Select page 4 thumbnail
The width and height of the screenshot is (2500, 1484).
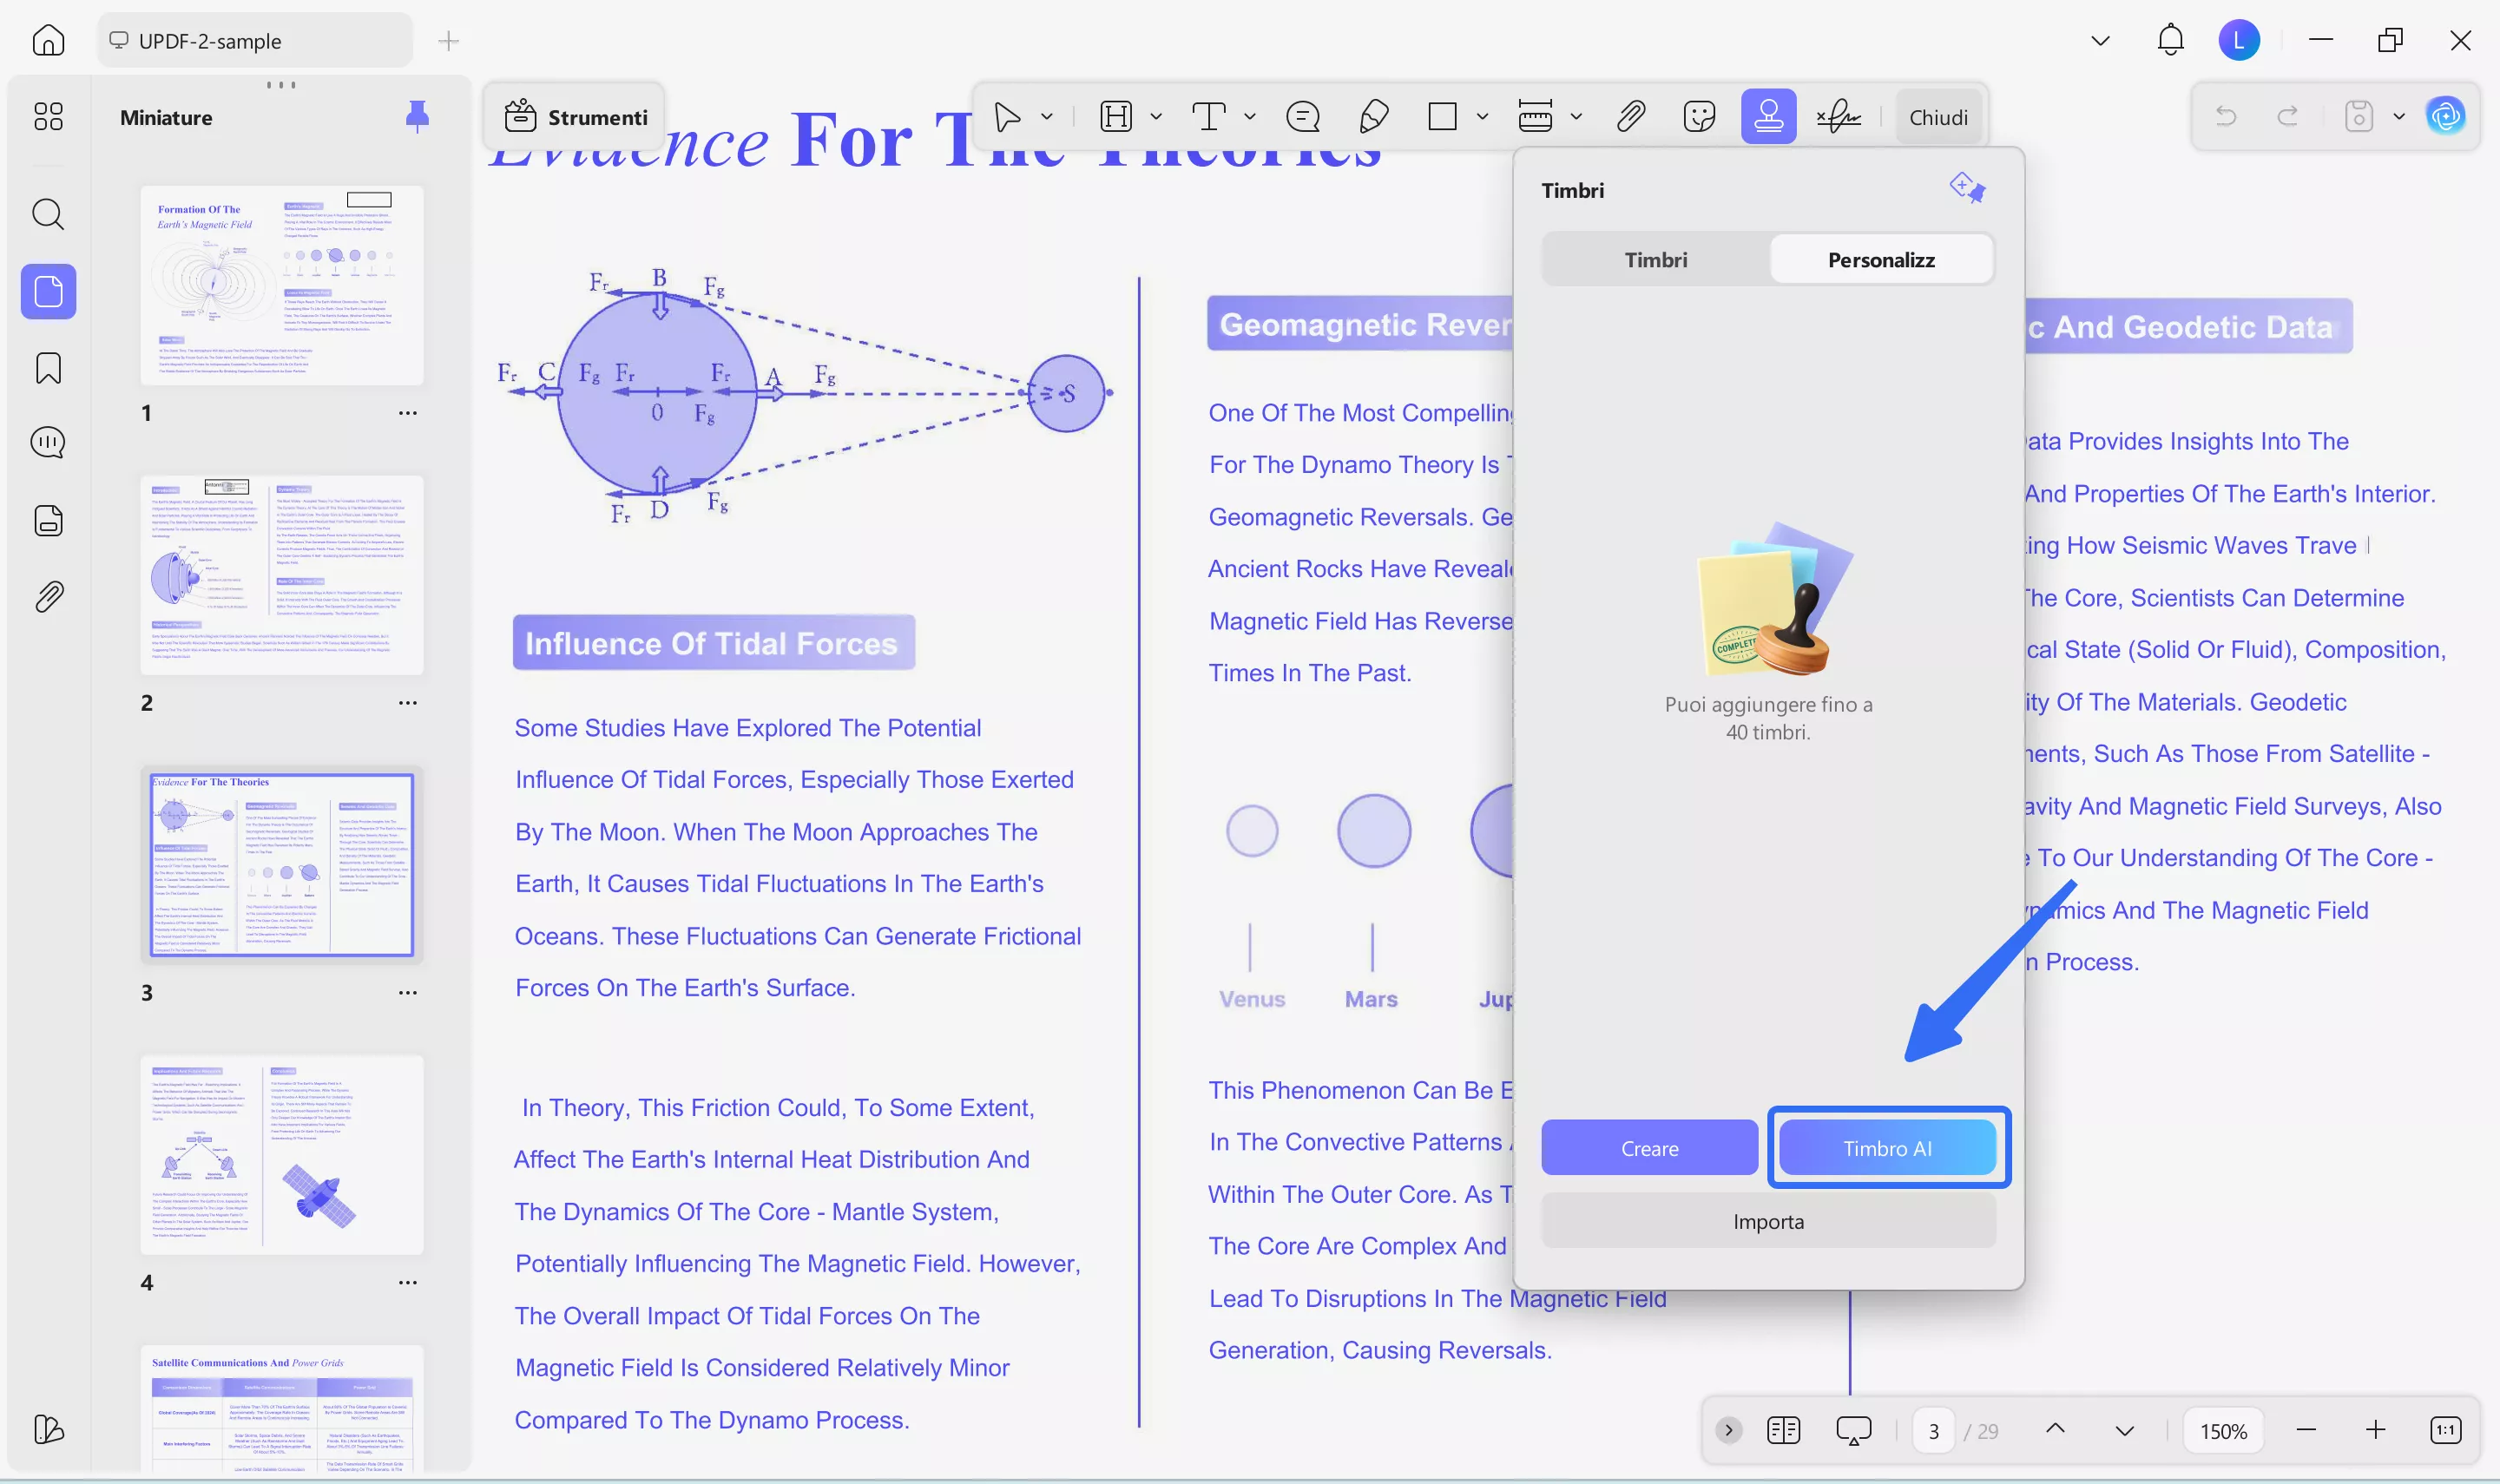click(282, 1155)
